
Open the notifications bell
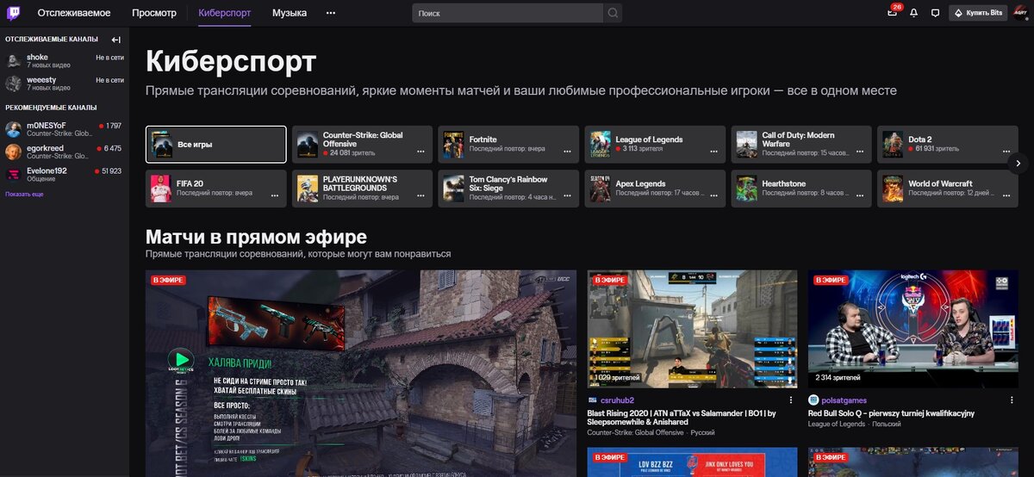tap(913, 13)
